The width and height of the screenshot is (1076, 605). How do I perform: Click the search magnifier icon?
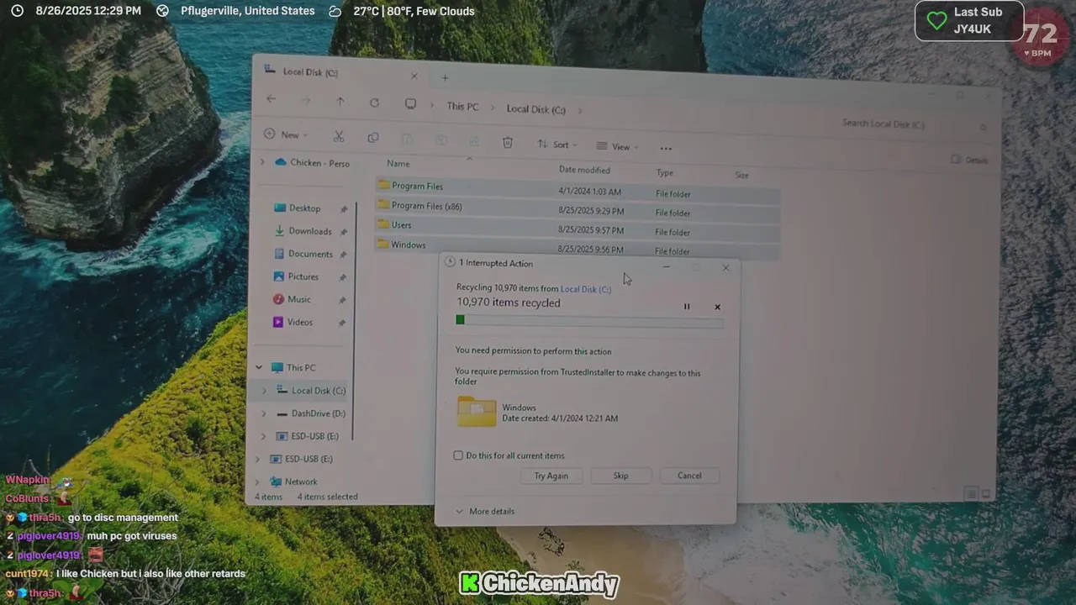(x=983, y=128)
